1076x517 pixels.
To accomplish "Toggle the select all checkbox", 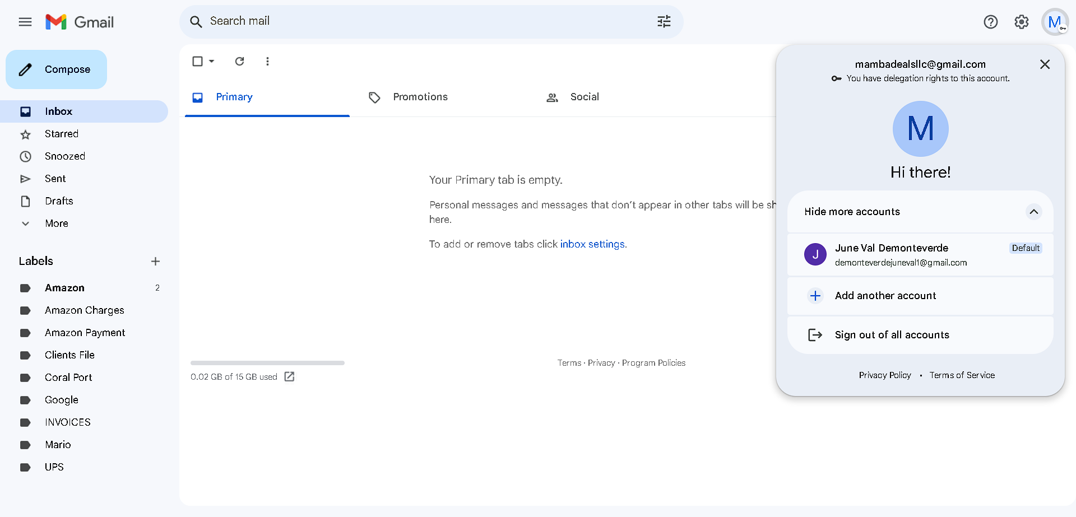I will click(x=197, y=61).
